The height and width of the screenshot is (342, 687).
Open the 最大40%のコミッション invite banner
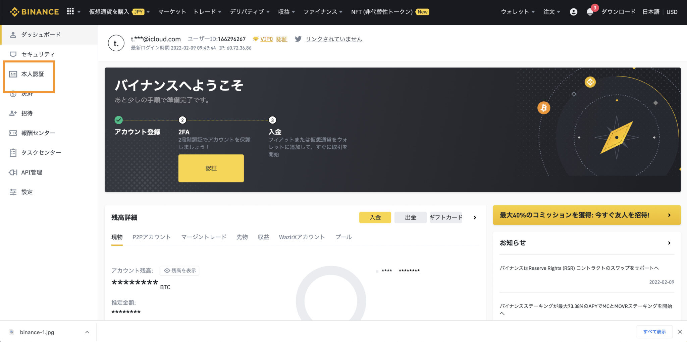[x=587, y=215]
